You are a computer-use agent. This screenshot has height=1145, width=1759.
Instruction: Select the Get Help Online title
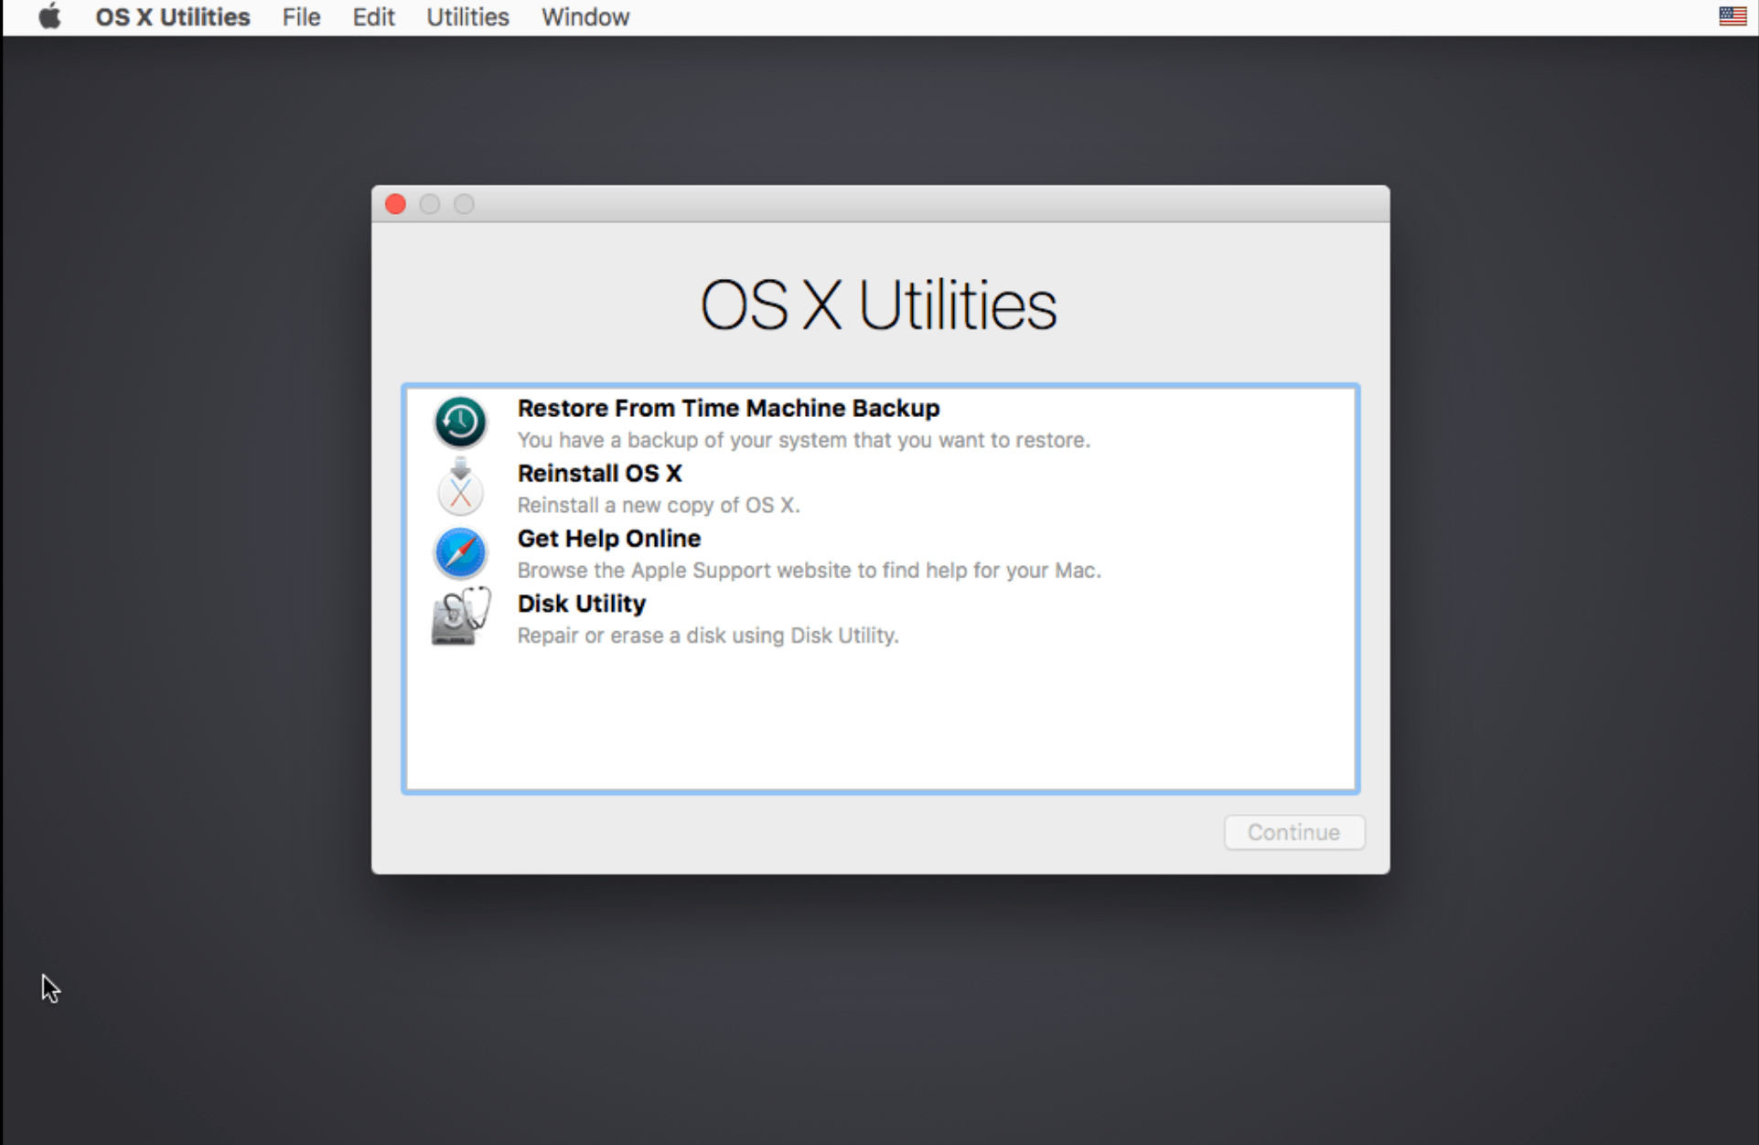click(609, 539)
